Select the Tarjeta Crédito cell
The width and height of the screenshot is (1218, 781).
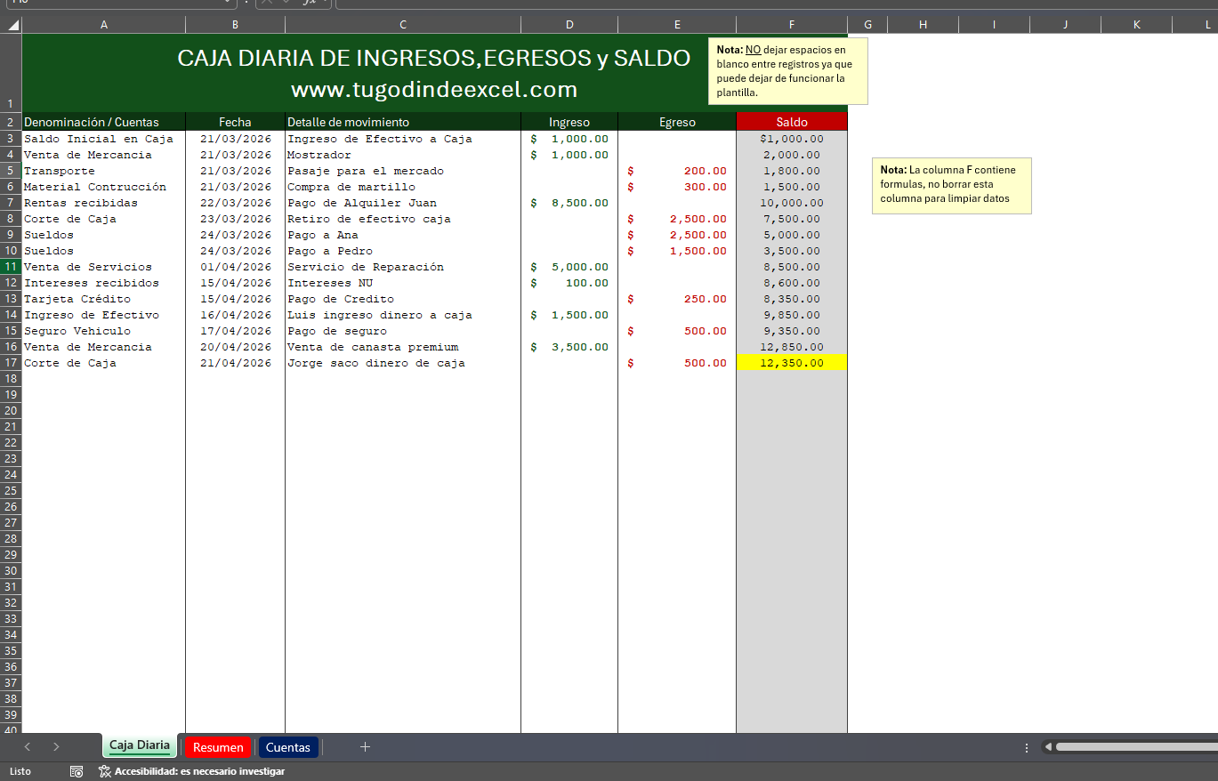pyautogui.click(x=104, y=299)
